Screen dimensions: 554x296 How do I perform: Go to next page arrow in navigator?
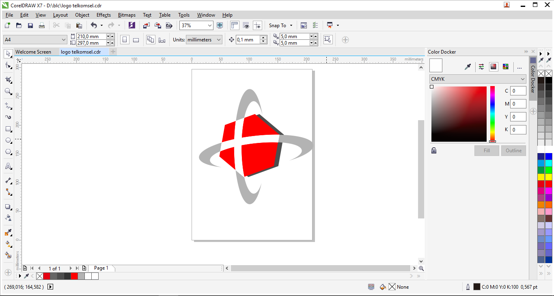pyautogui.click(x=70, y=268)
